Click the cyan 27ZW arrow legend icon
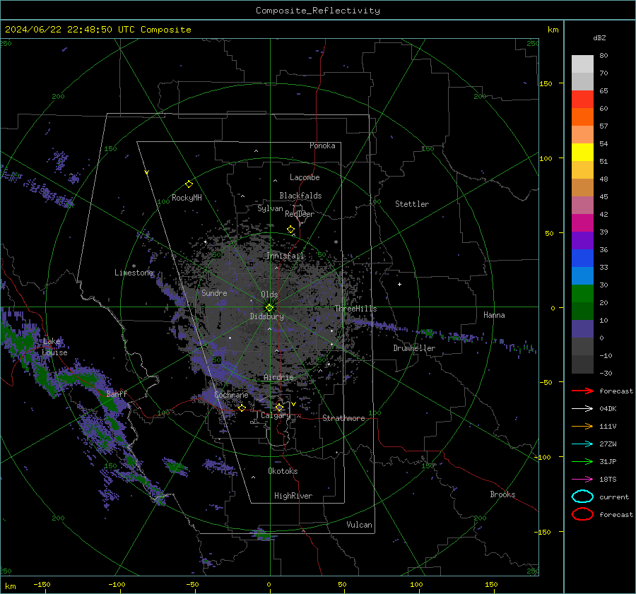636x594 pixels. click(582, 444)
